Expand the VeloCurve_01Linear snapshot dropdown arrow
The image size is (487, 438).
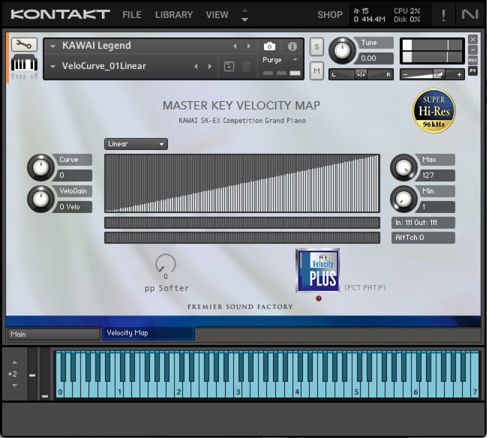[x=53, y=66]
